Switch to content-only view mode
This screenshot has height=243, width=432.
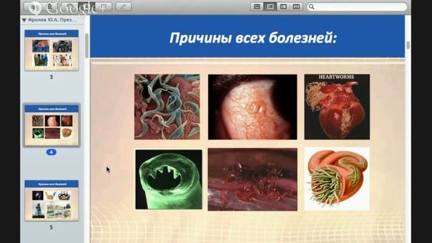click(x=256, y=7)
